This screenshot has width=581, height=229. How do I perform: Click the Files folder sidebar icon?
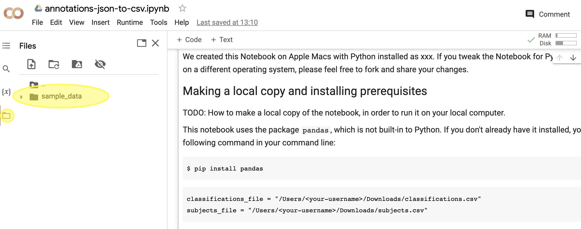click(7, 116)
